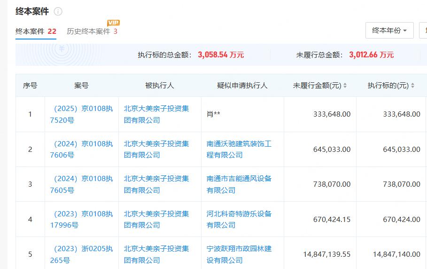
Task: Click unfulfilled amount 738,070.00 in row 3
Action: tap(332, 184)
